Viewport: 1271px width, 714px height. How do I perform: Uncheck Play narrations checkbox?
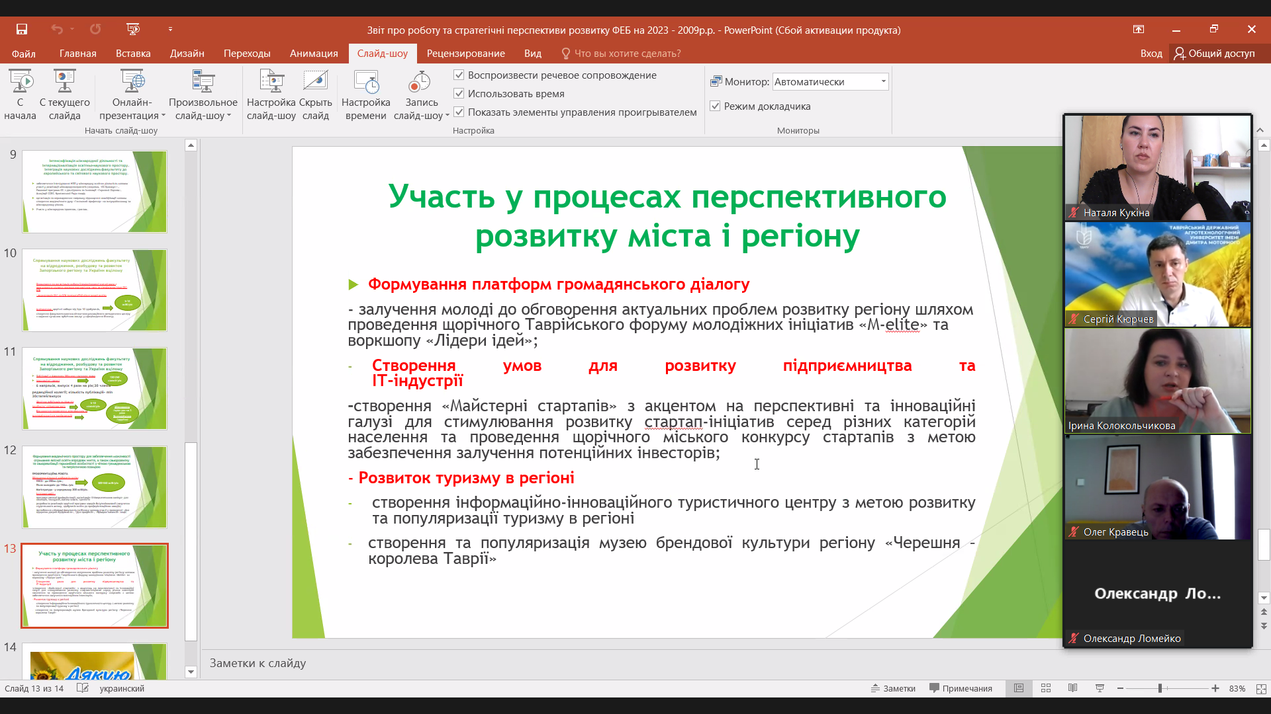pyautogui.click(x=459, y=75)
